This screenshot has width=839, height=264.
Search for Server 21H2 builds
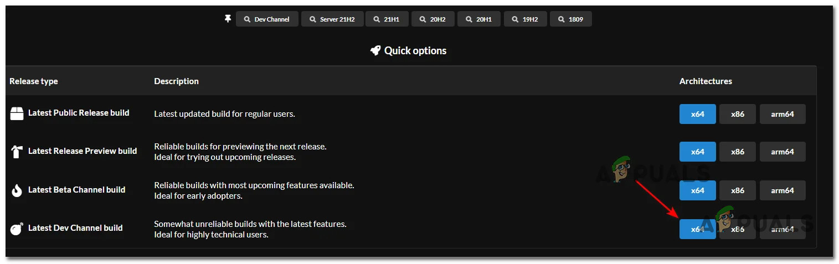(332, 19)
